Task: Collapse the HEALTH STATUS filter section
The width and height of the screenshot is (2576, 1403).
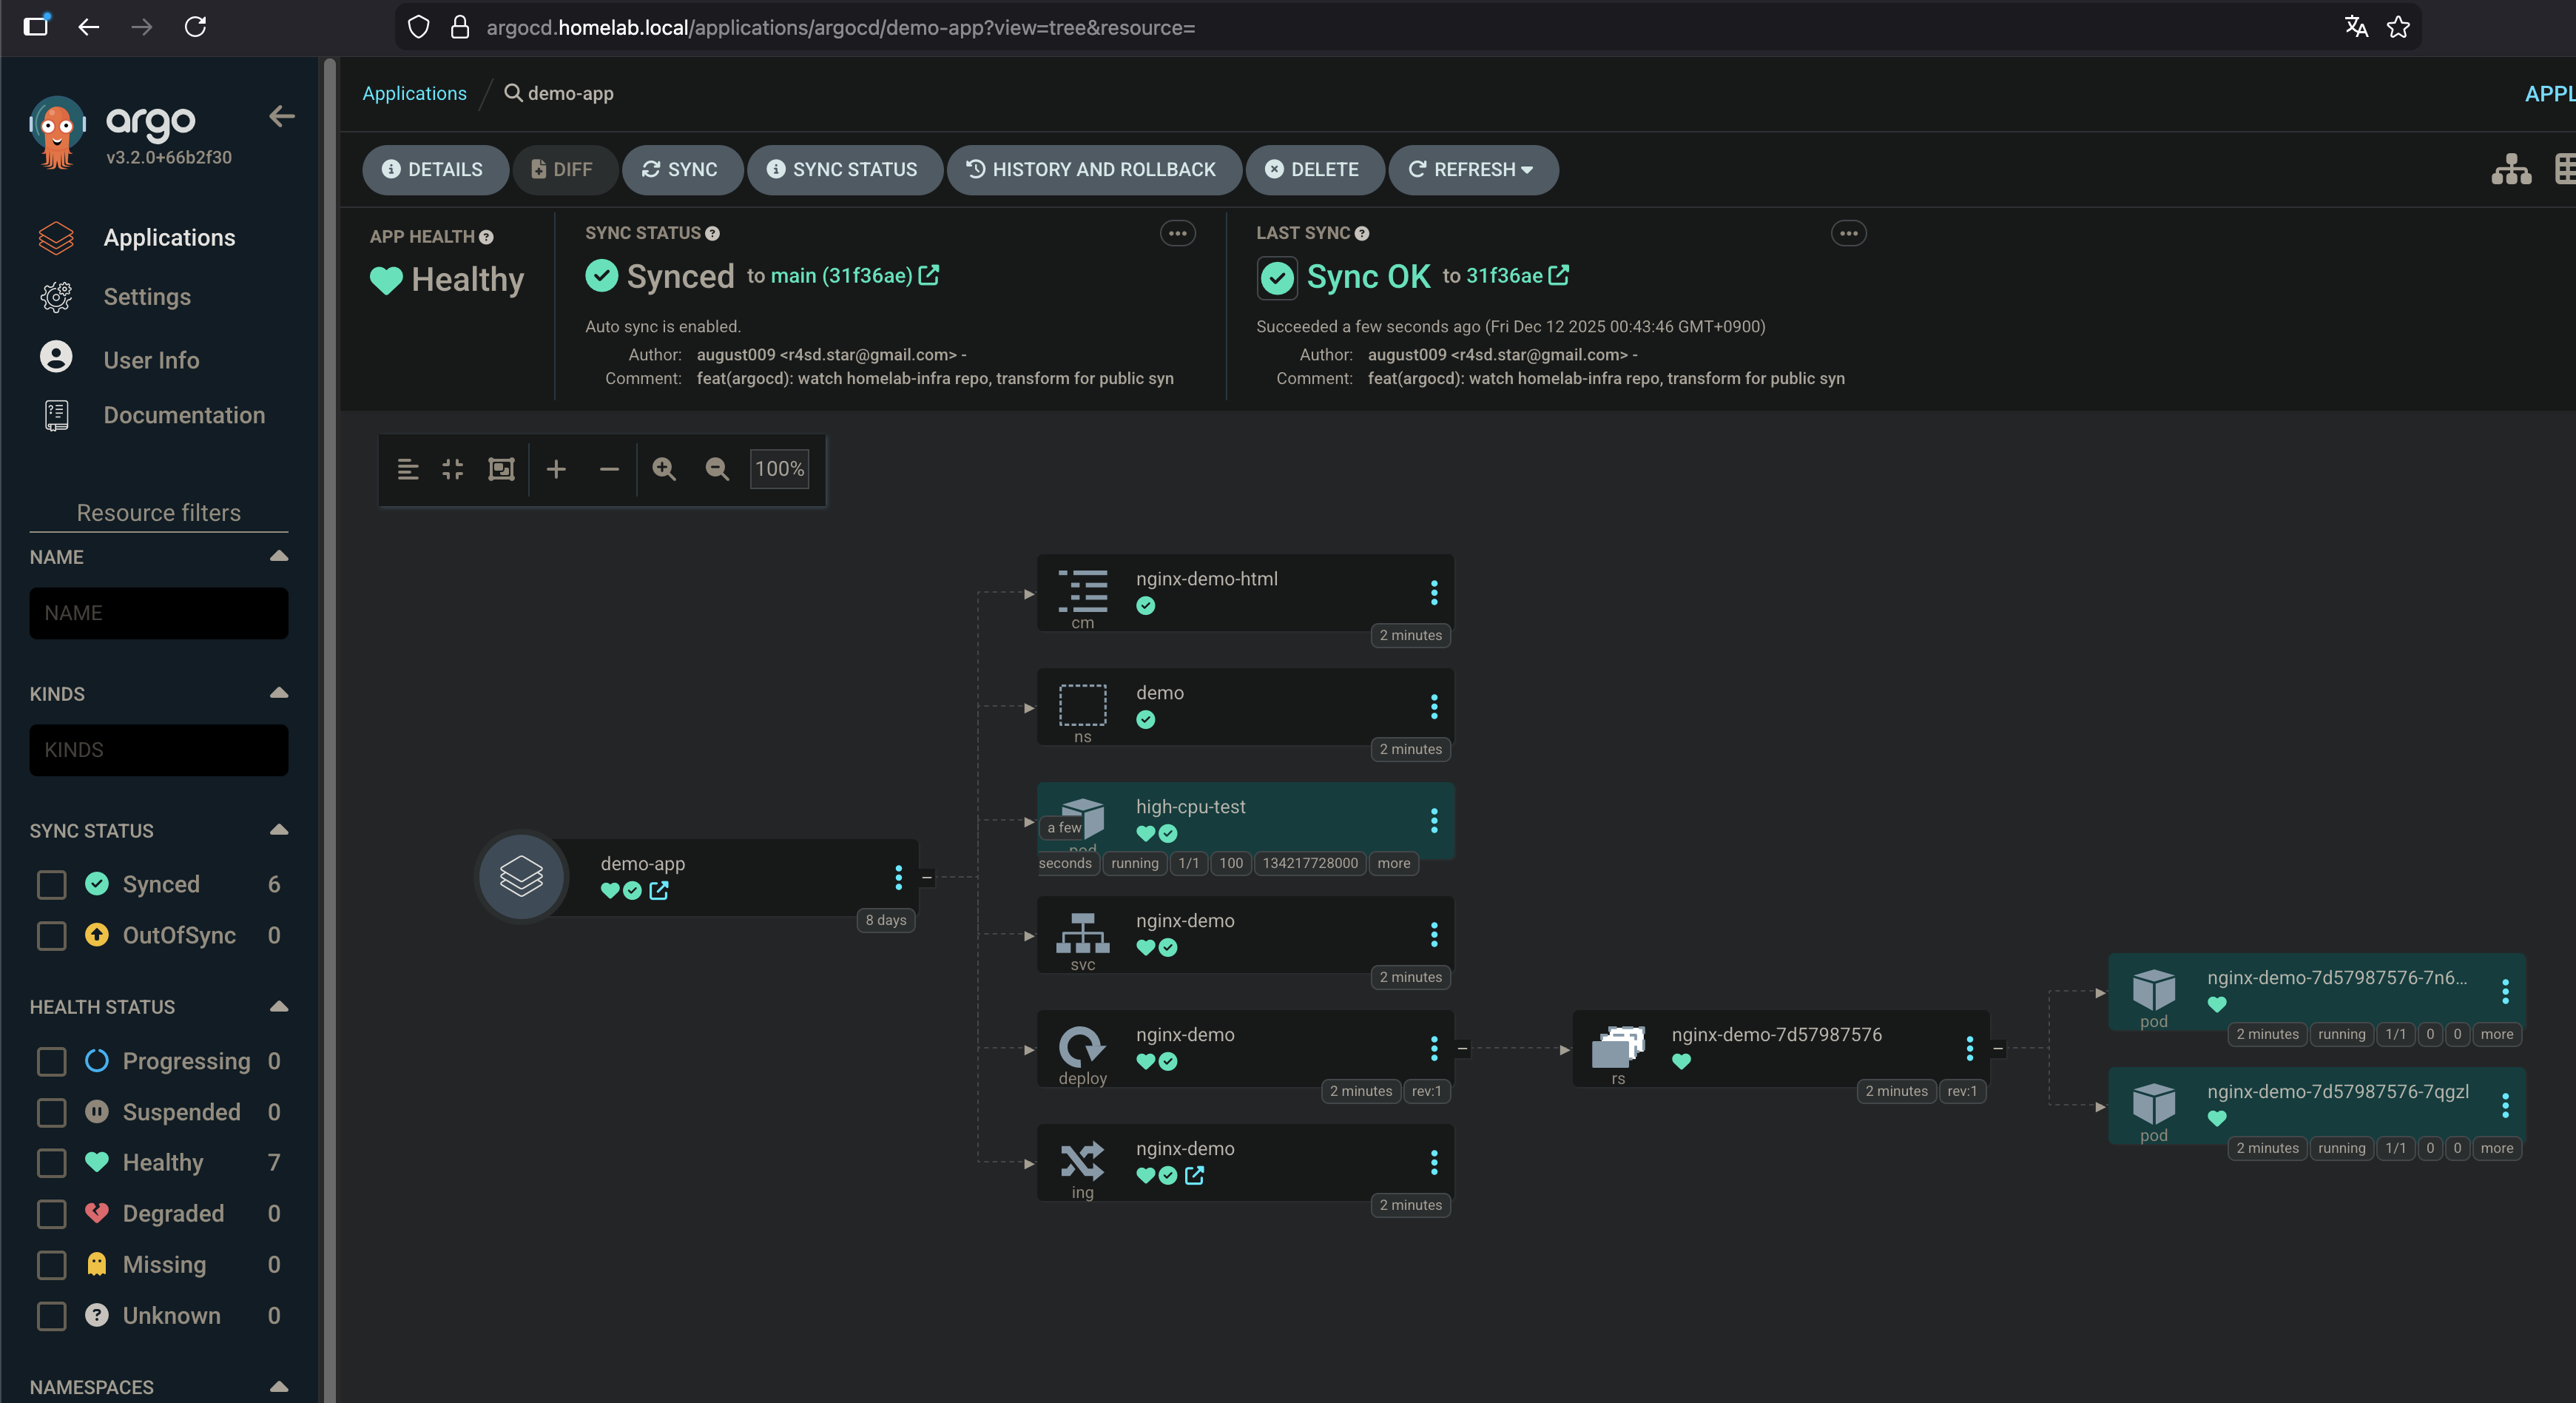Action: point(279,1006)
